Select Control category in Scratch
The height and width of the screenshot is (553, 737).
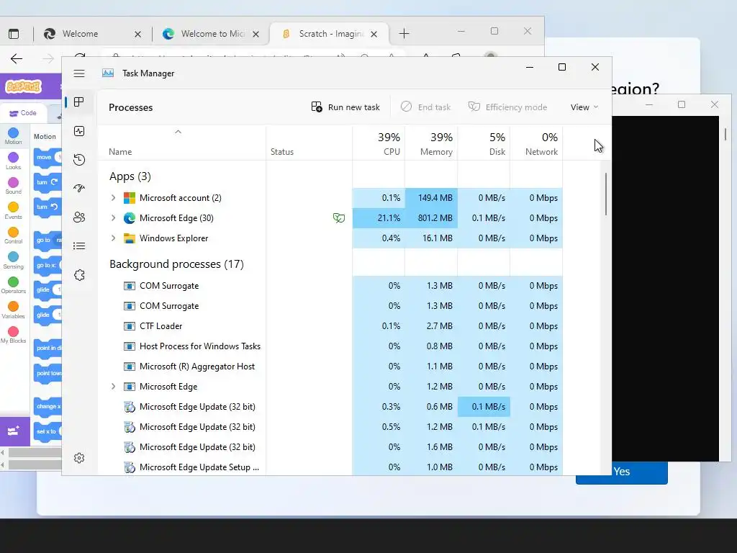point(13,235)
